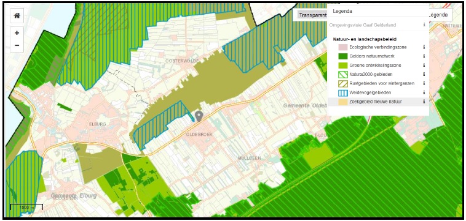Click the Omgevingsvisie Gaaf Gelderland title

point(362,25)
